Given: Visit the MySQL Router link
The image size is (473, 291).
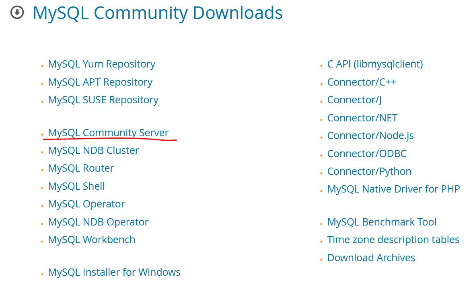Looking at the screenshot, I should click(x=81, y=168).
